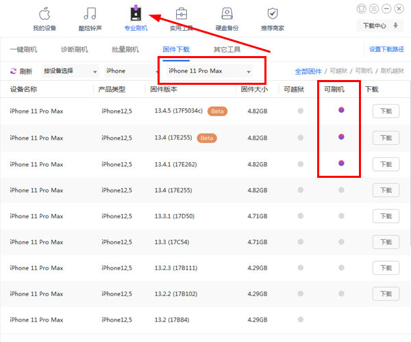Click the 可刷机 colored dot for 13.4.1
The width and height of the screenshot is (411, 342).
click(341, 163)
